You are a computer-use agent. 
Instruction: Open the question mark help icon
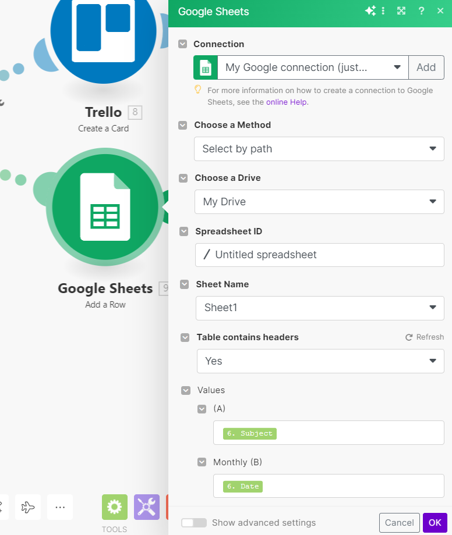421,11
